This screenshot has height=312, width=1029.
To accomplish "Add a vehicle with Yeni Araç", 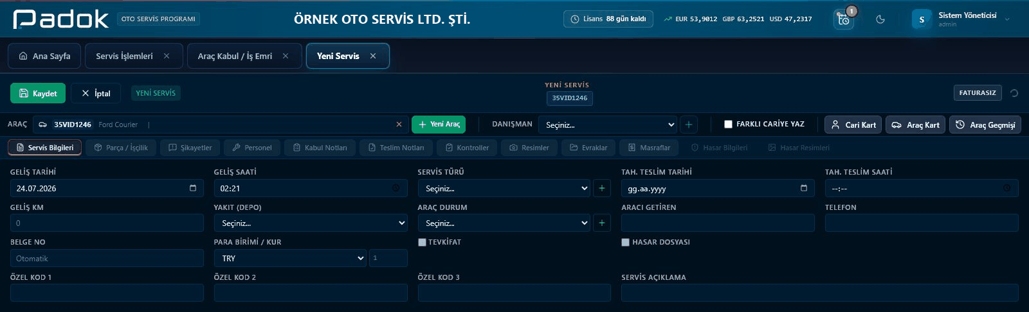I will [x=439, y=125].
